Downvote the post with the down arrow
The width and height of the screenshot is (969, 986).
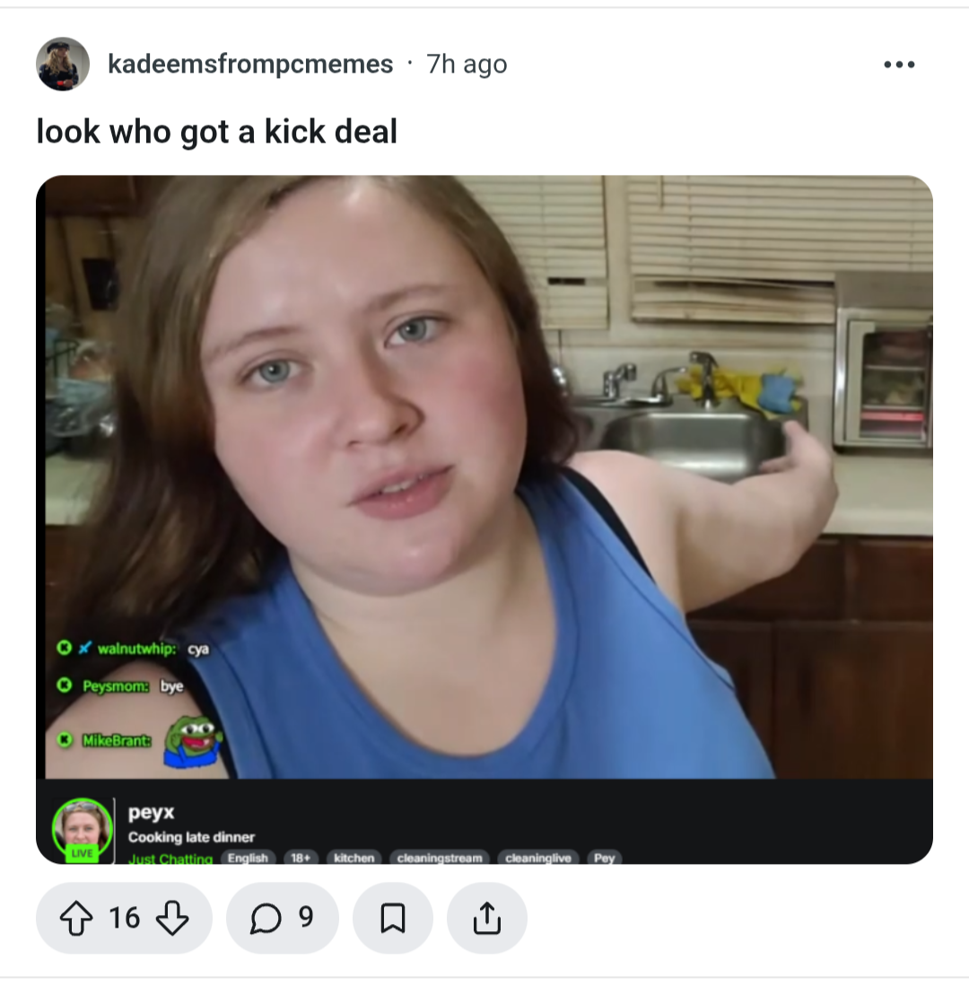point(172,918)
